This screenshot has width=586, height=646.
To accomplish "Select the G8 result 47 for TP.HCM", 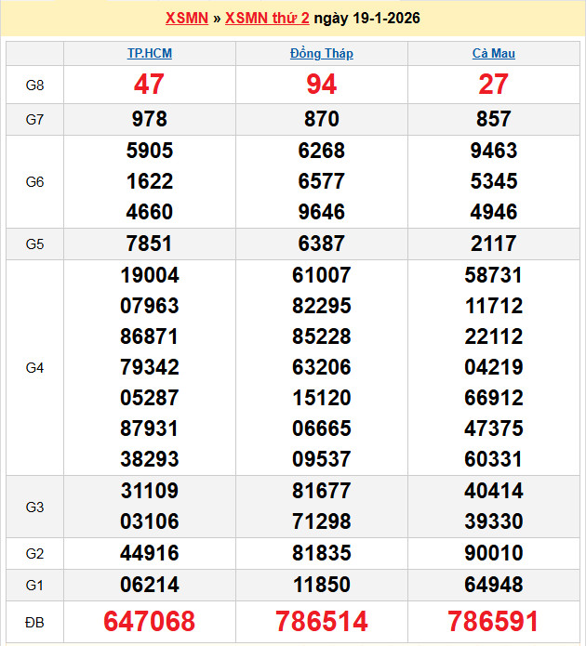I will [x=149, y=85].
